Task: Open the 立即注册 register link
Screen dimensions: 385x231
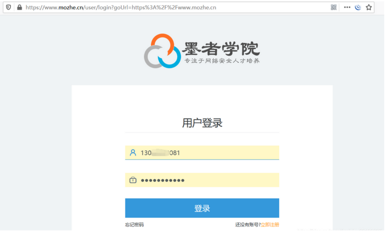Action: [270, 225]
